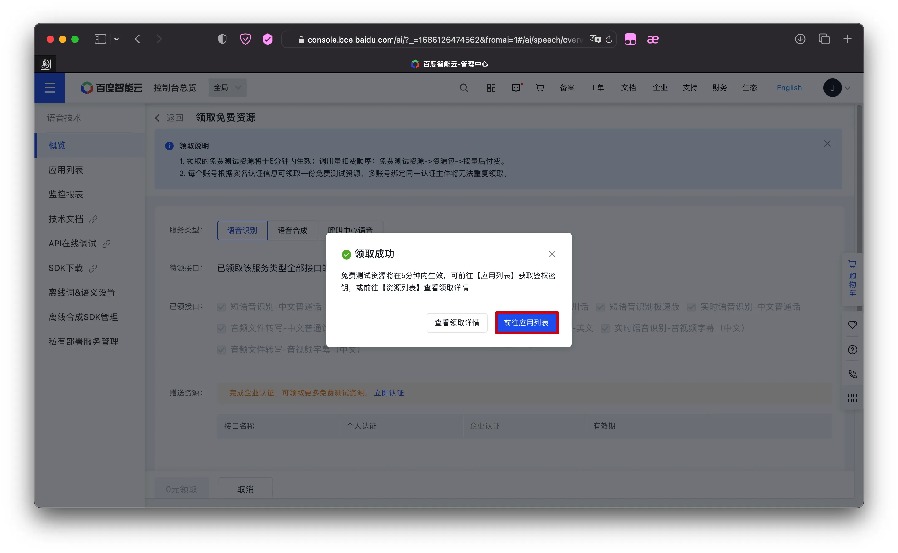Toggle 实时语音识别-中文普通话 checkbox

(x=691, y=307)
